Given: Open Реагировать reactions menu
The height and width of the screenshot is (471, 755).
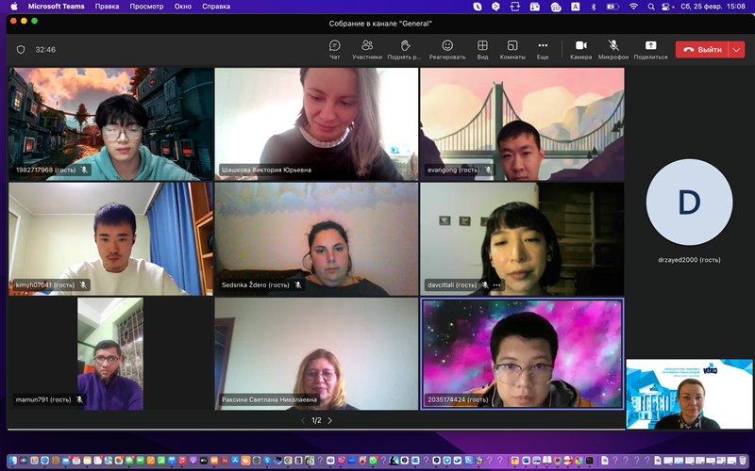Looking at the screenshot, I should pos(447,50).
